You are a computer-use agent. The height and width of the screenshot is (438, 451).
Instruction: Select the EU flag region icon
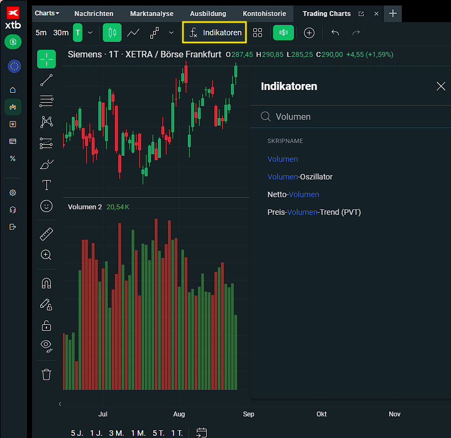(14, 66)
